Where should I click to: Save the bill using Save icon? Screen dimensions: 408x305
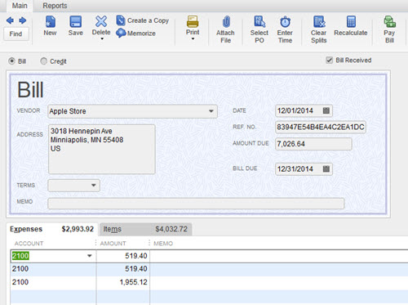(76, 22)
